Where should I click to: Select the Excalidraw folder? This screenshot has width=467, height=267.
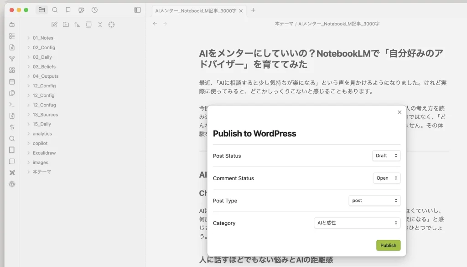tap(44, 153)
